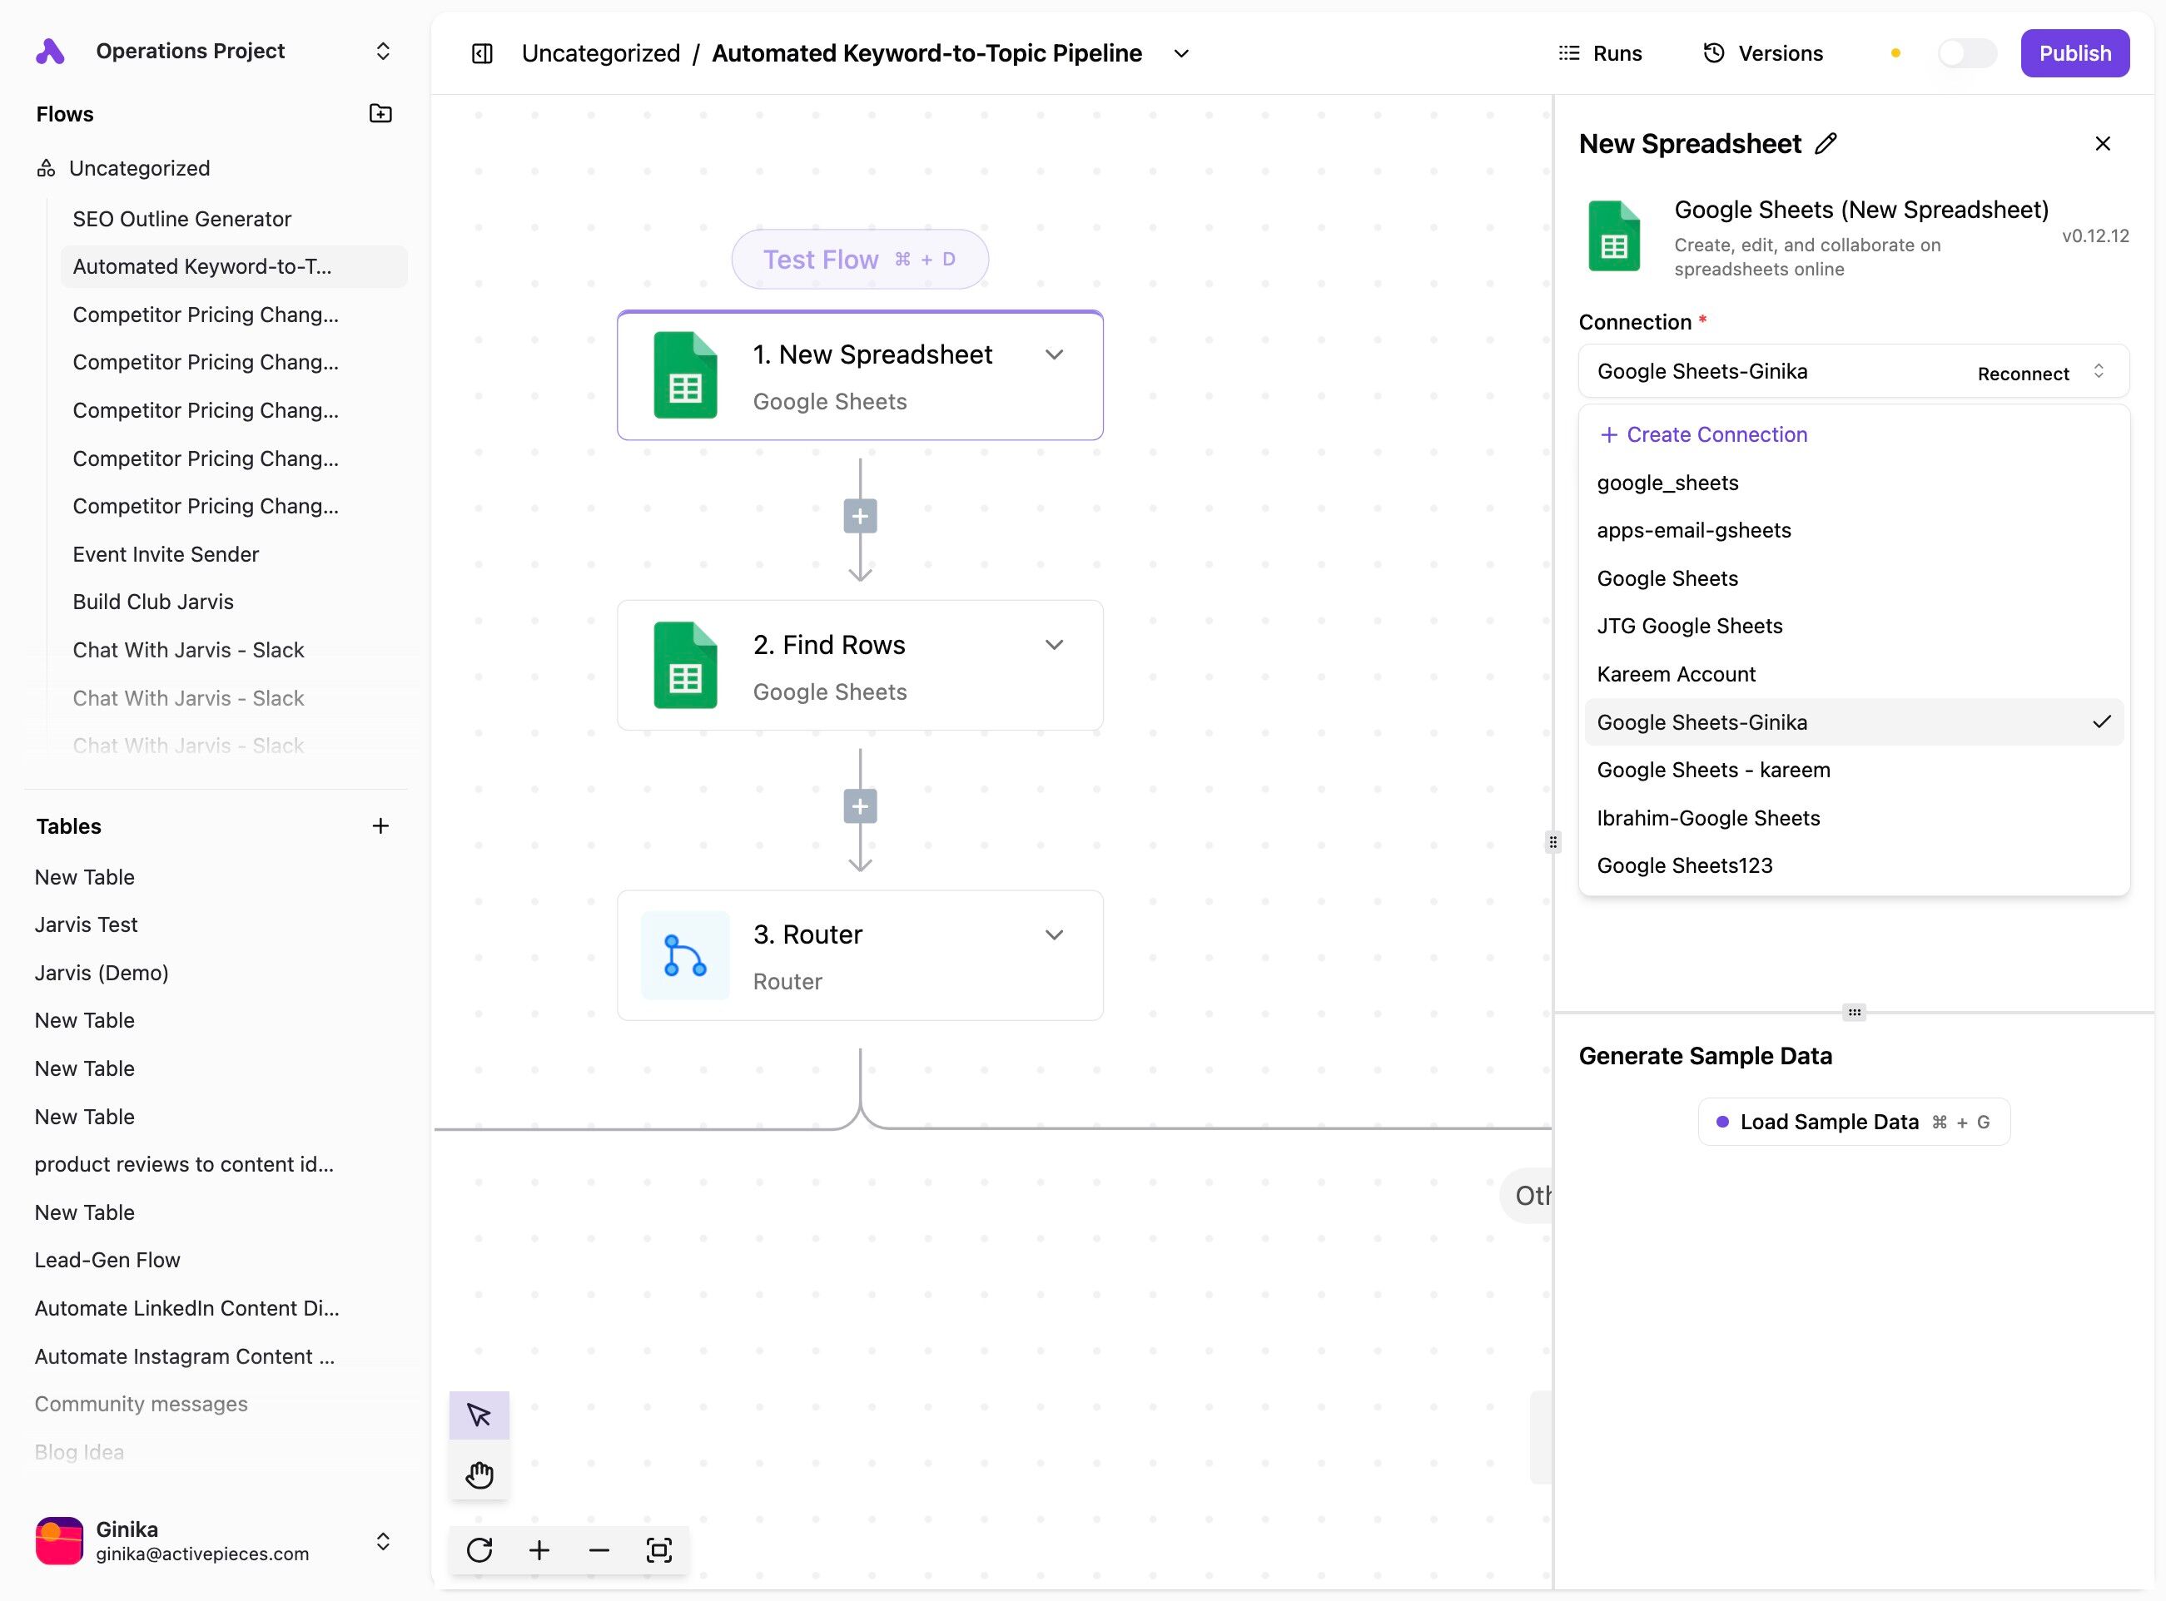Toggle the flow enable switch beside Publish

coord(1966,53)
